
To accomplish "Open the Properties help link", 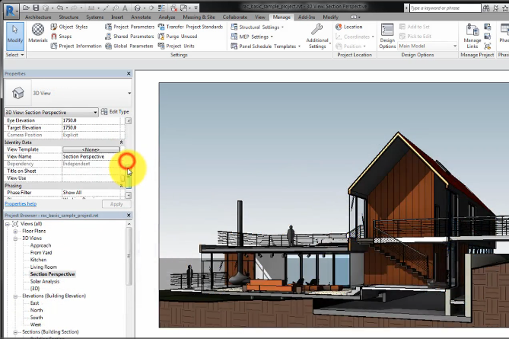I will pyautogui.click(x=21, y=204).
